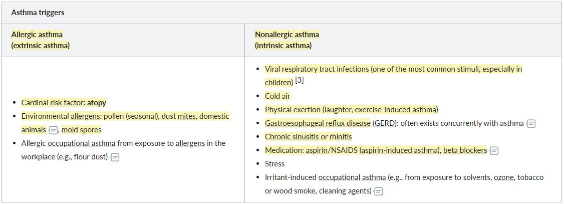Click "(extrinsic asthma)" header text
Screen dimensions: 564x204
coord(40,46)
